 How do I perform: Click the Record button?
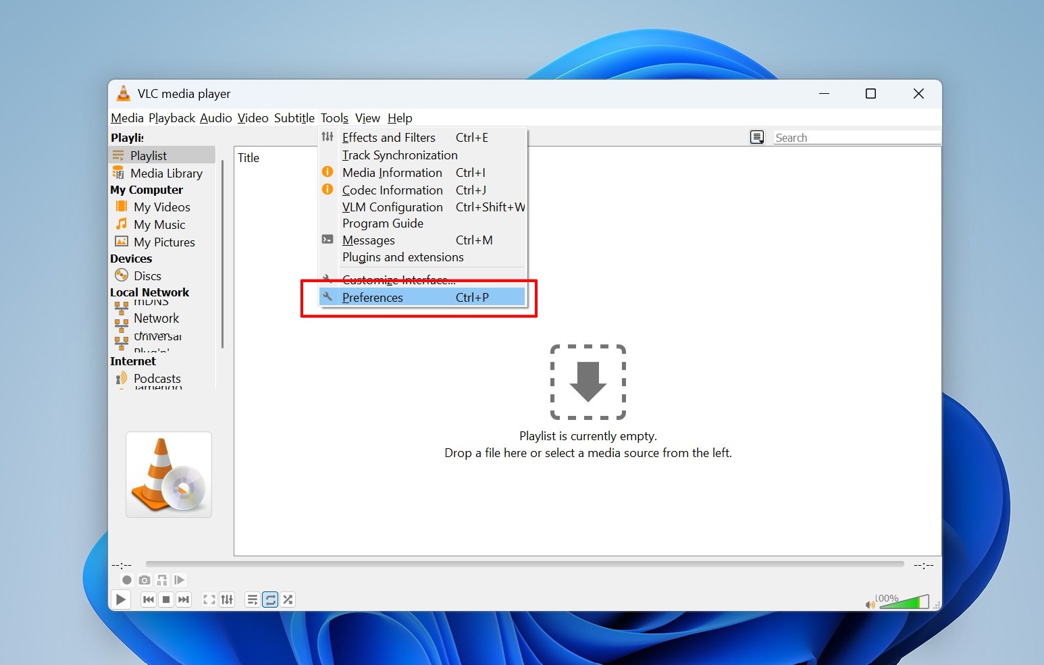(x=126, y=580)
